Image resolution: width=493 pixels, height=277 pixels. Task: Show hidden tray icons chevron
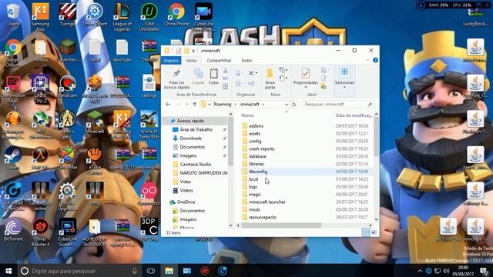tap(420, 271)
